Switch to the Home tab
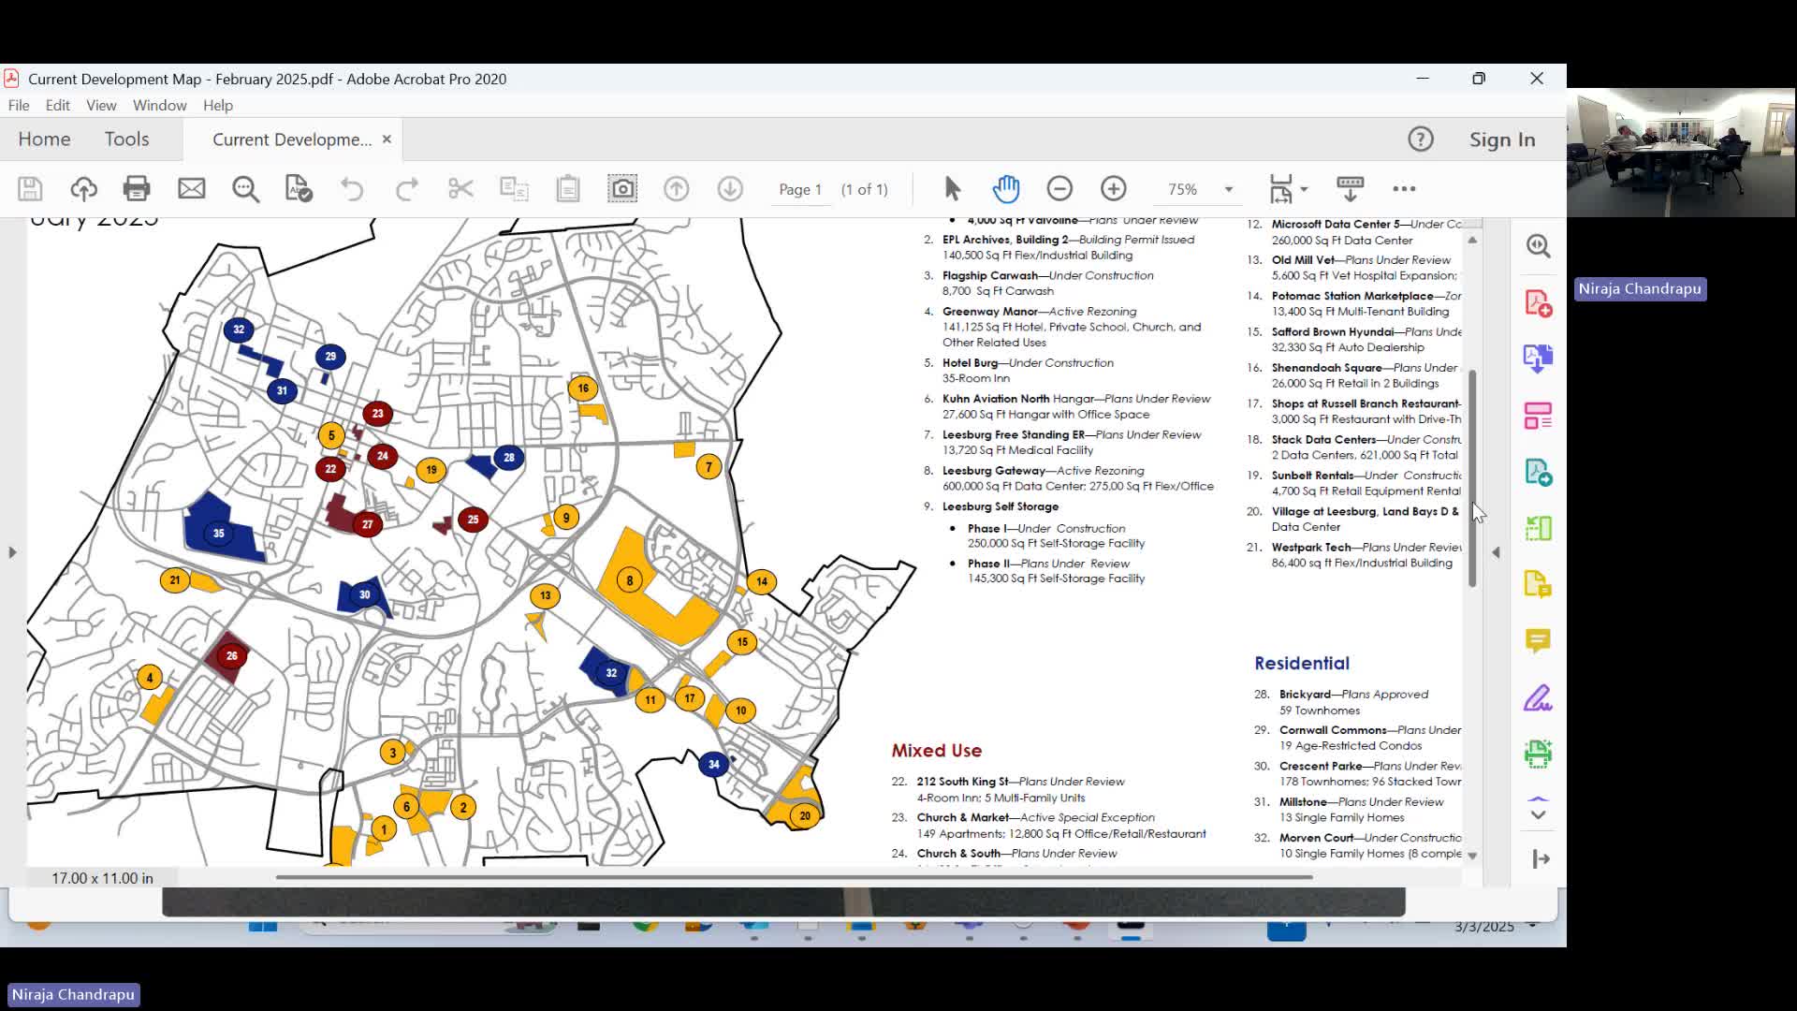The width and height of the screenshot is (1797, 1011). click(44, 139)
